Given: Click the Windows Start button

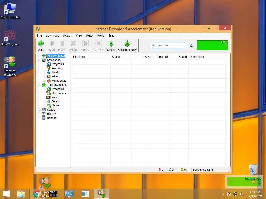Looking at the screenshot, I should pos(6,194).
